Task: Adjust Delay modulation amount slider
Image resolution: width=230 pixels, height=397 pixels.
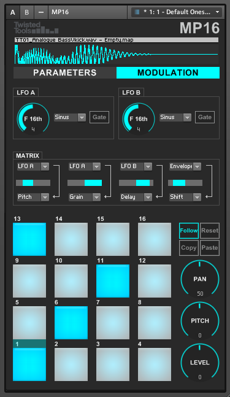Action: pyautogui.click(x=136, y=183)
